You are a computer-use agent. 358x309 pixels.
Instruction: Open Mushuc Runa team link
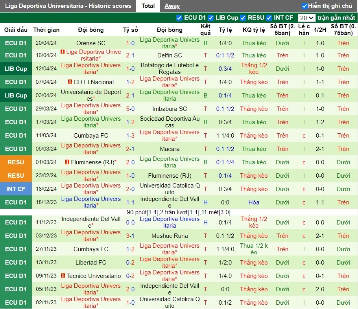170,236
